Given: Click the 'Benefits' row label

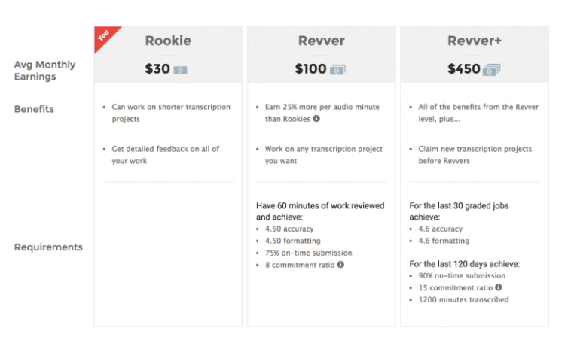Looking at the screenshot, I should [x=34, y=109].
